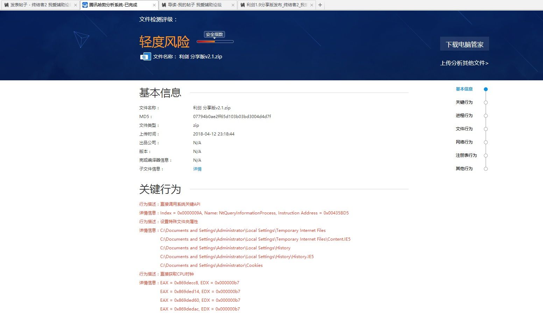The width and height of the screenshot is (543, 315).
Task: Click the 文件类型 value zip
Action: pos(196,125)
